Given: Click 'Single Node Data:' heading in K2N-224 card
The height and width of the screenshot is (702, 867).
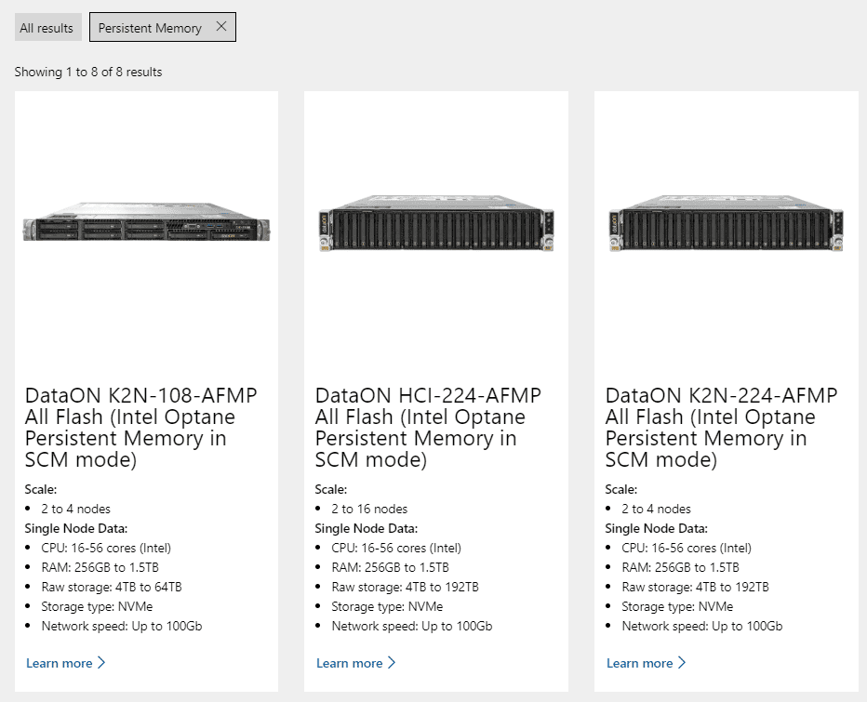Looking at the screenshot, I should coord(657,528).
